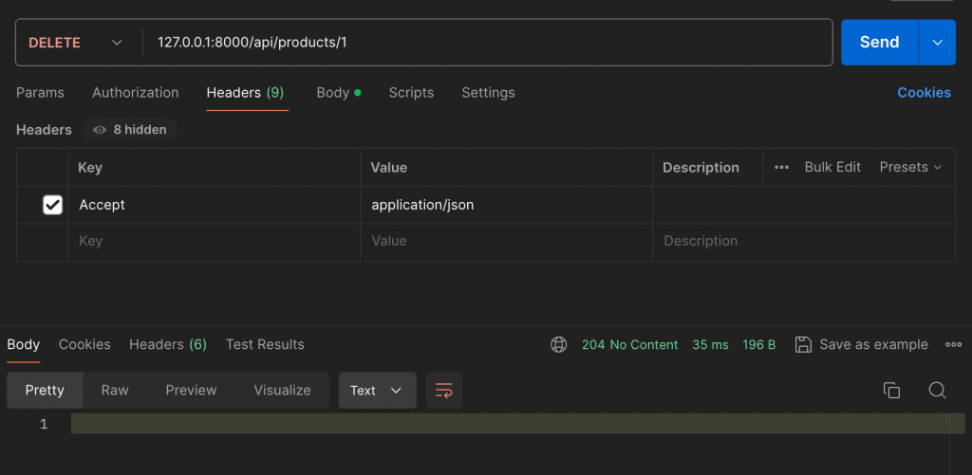972x475 pixels.
Task: Click the save as example disk icon
Action: click(803, 344)
